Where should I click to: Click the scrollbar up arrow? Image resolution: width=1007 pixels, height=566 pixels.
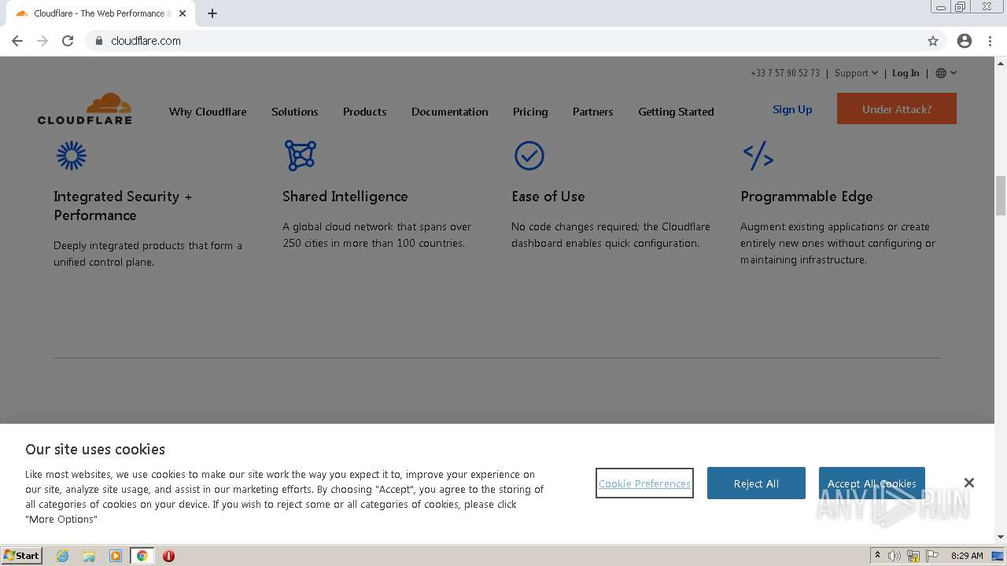[x=1001, y=63]
